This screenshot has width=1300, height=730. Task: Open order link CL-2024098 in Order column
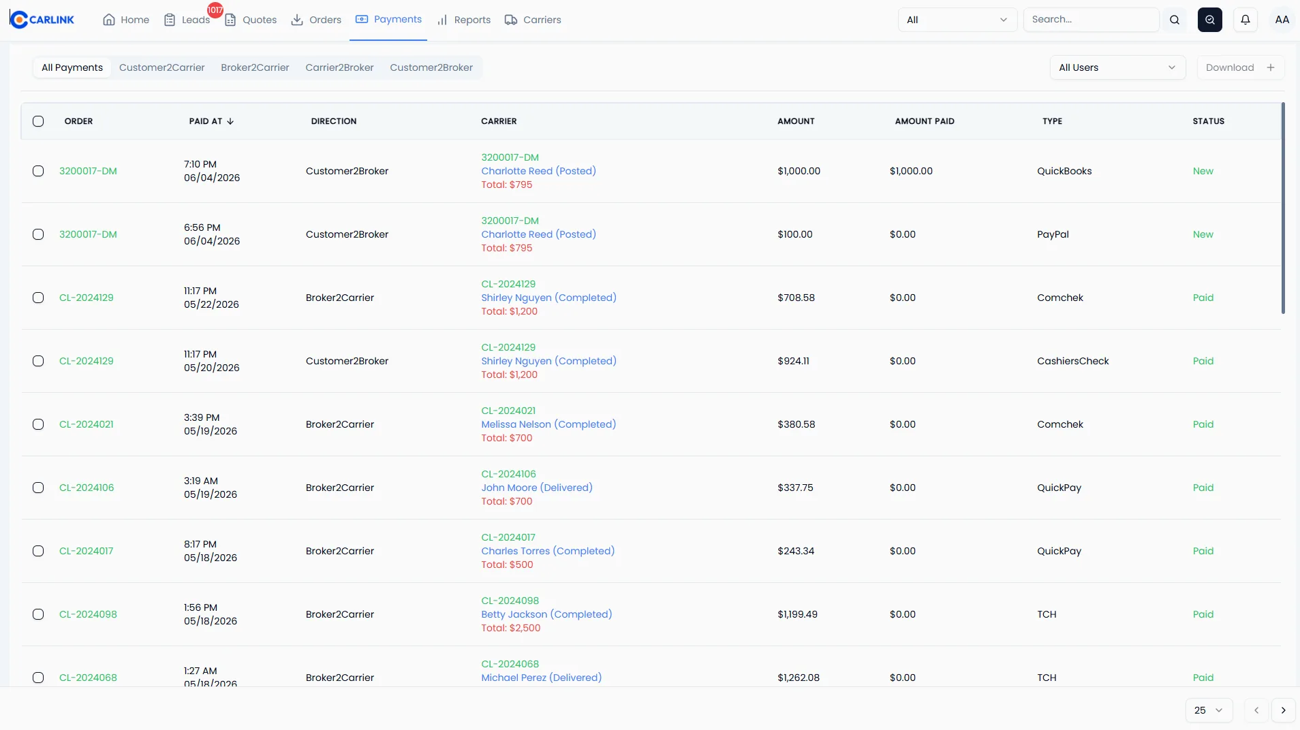pos(88,614)
